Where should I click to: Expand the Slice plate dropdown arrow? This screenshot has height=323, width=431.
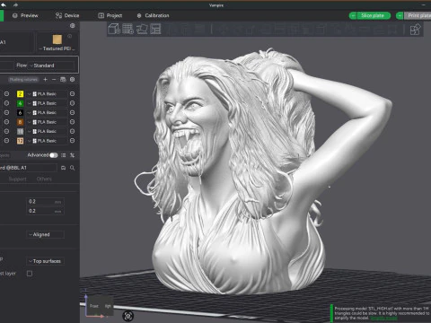click(x=353, y=15)
